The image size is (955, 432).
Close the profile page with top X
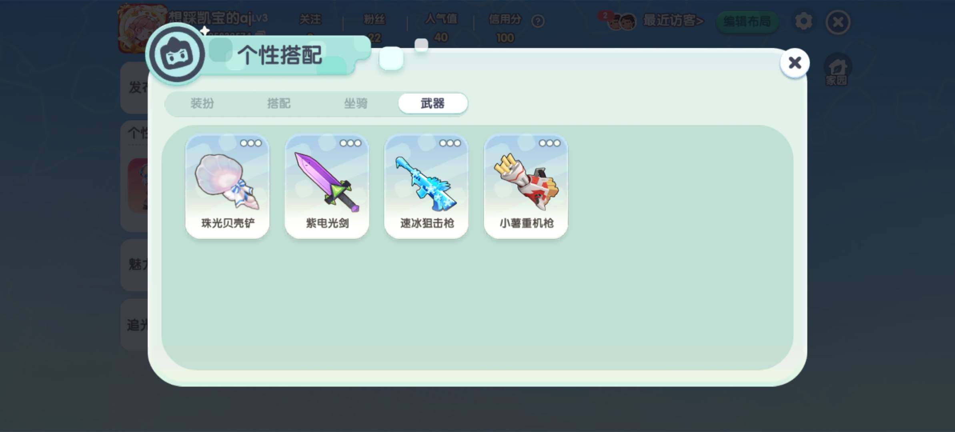(838, 22)
